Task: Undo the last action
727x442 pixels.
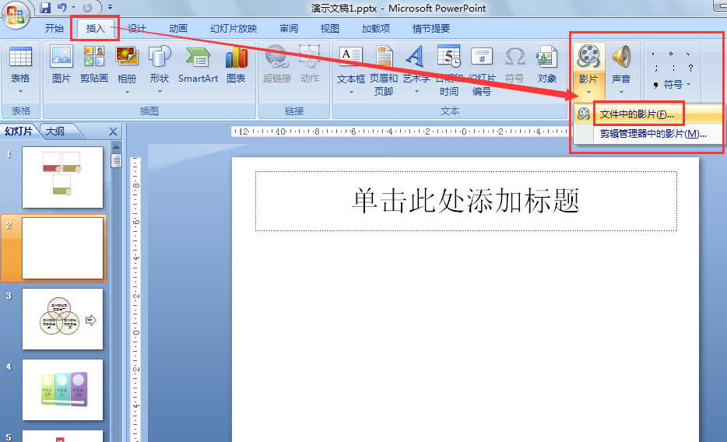Action: [x=62, y=8]
